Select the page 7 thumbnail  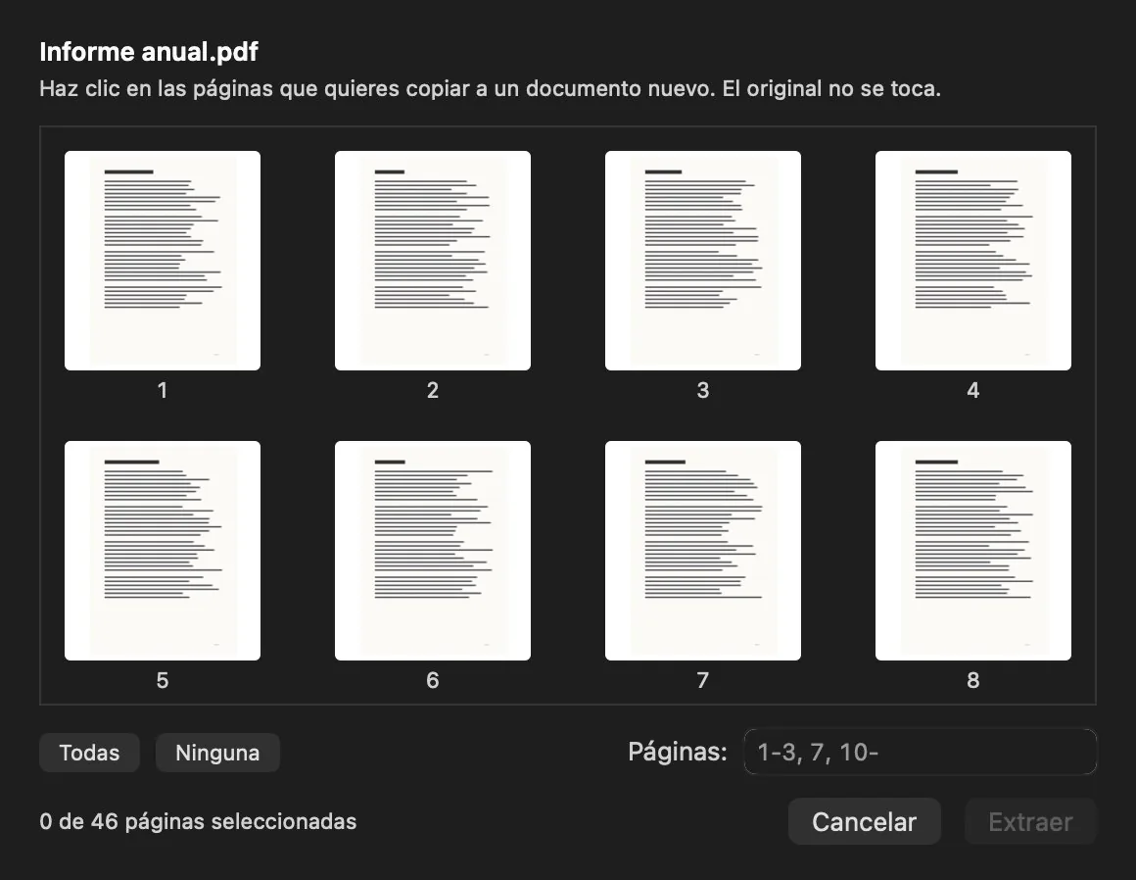coord(703,550)
